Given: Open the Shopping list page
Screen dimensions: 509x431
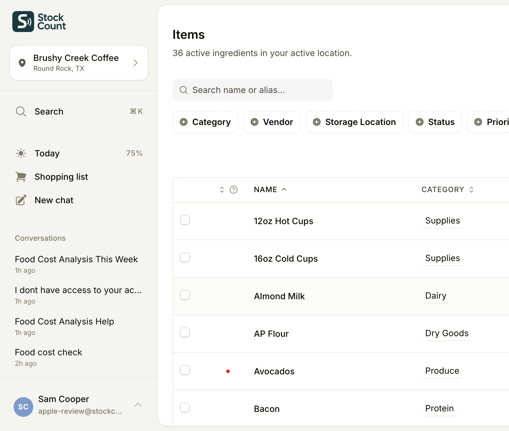Looking at the screenshot, I should 79,177.
